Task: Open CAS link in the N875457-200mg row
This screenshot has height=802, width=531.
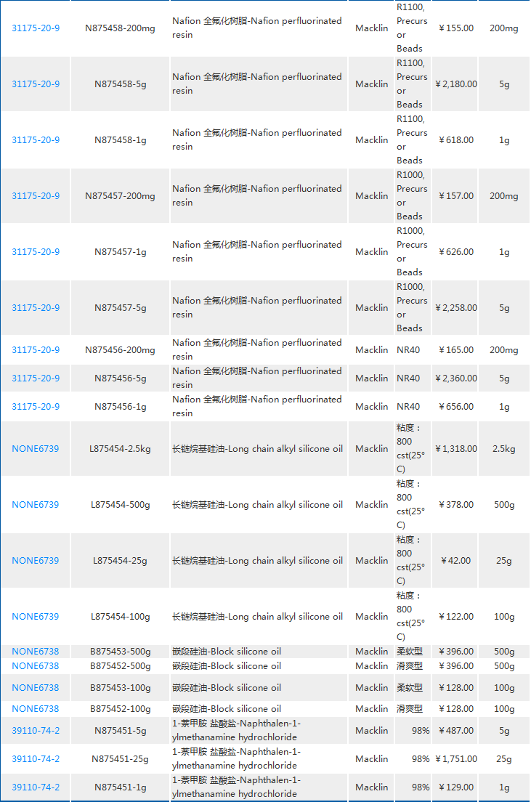Action: click(x=36, y=196)
